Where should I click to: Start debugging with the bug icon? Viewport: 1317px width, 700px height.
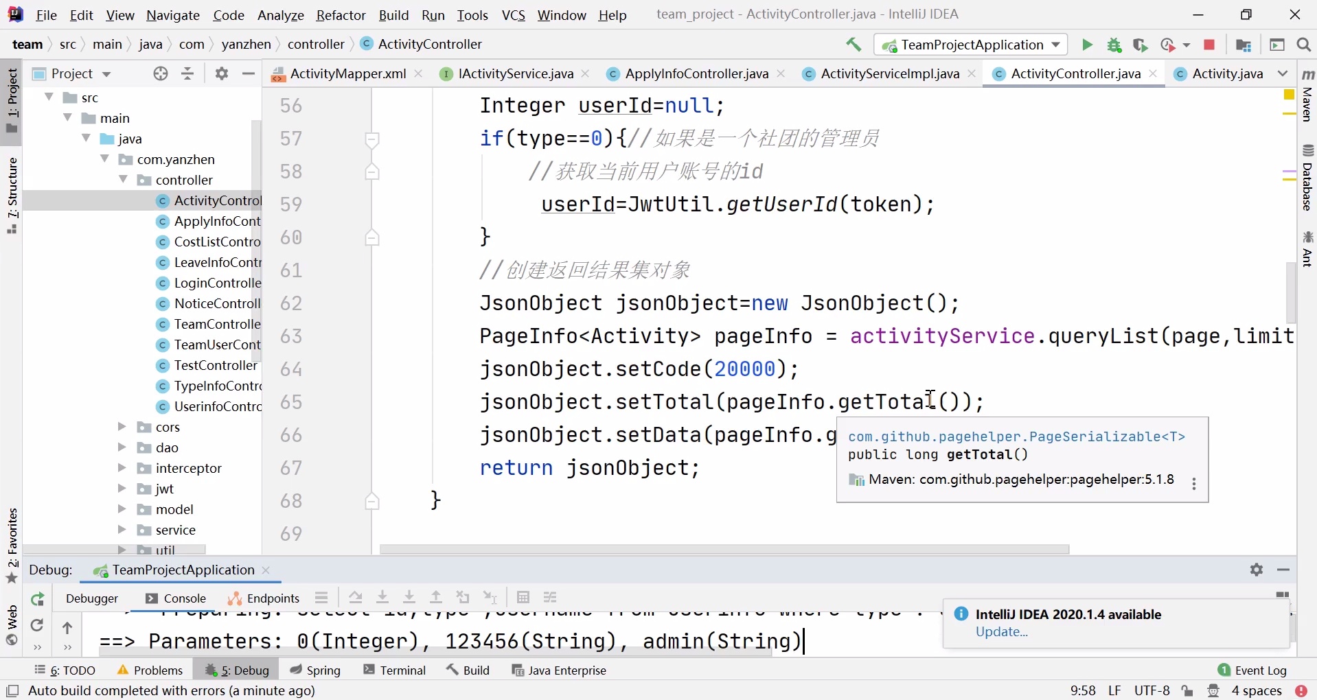(1114, 45)
